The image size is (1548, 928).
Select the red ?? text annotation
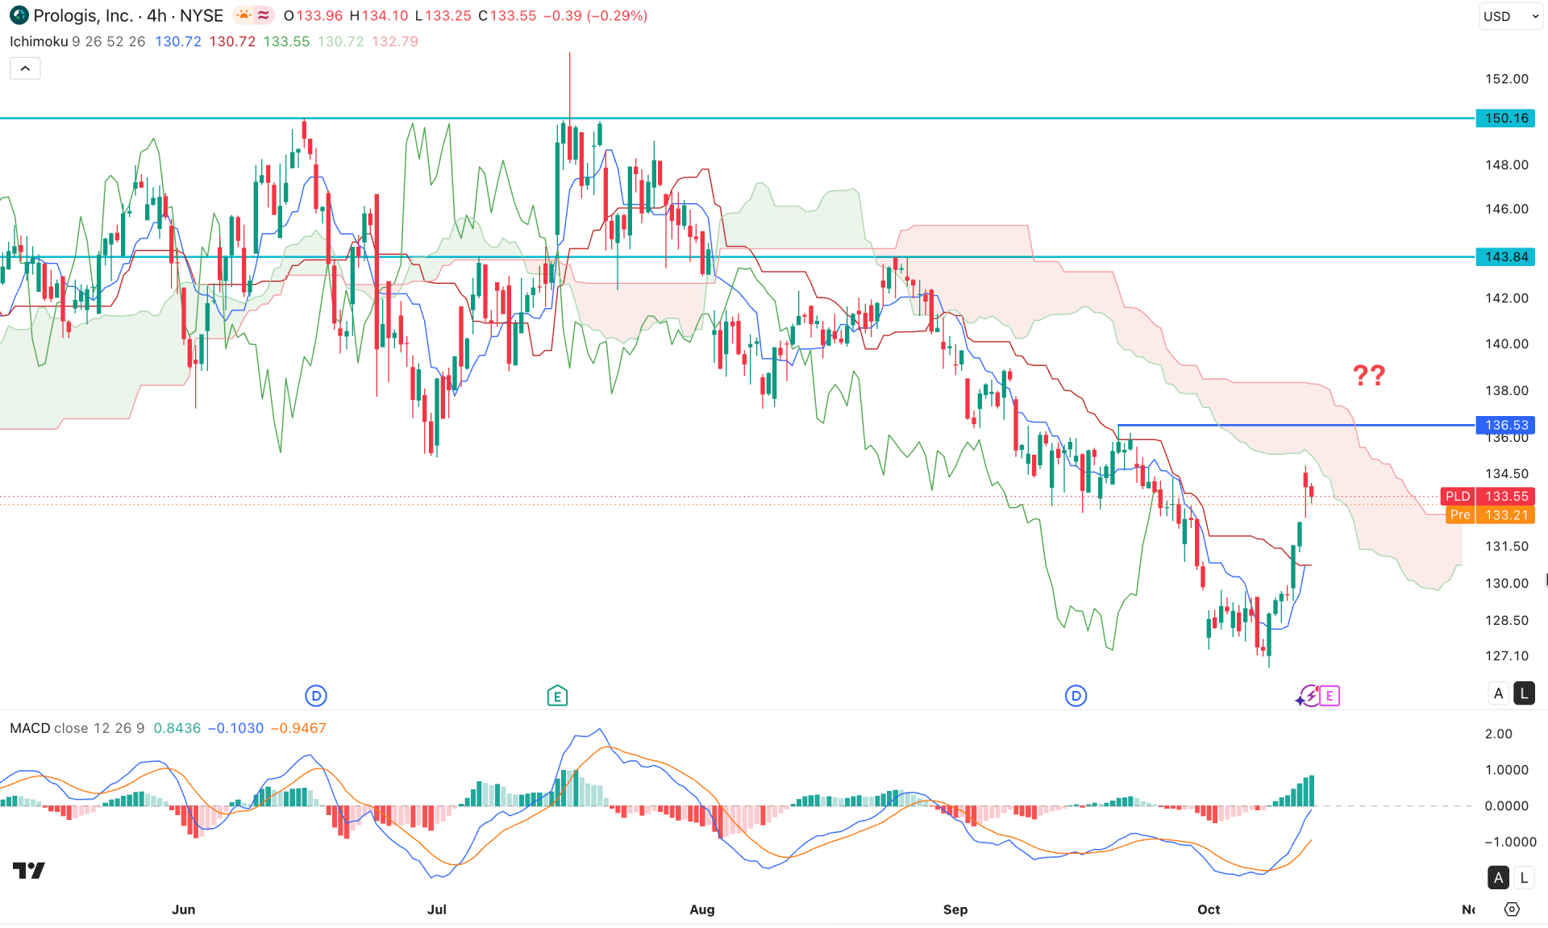[1369, 375]
